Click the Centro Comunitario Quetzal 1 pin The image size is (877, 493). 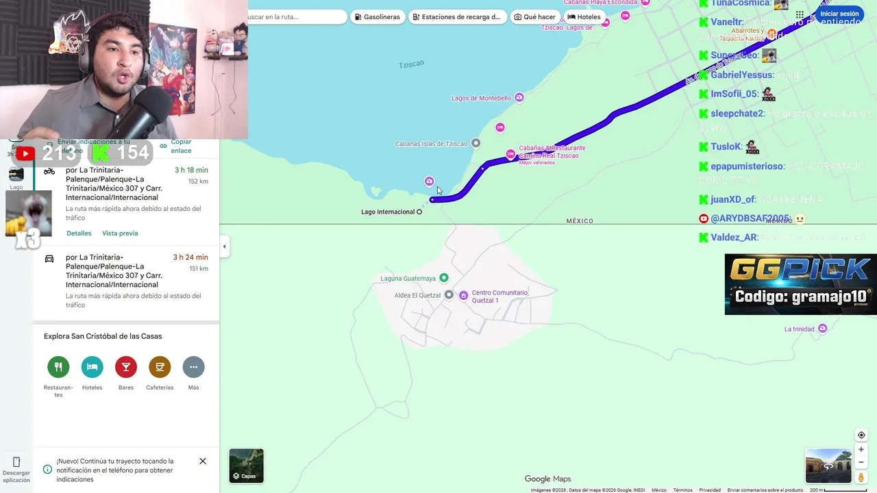(x=464, y=296)
